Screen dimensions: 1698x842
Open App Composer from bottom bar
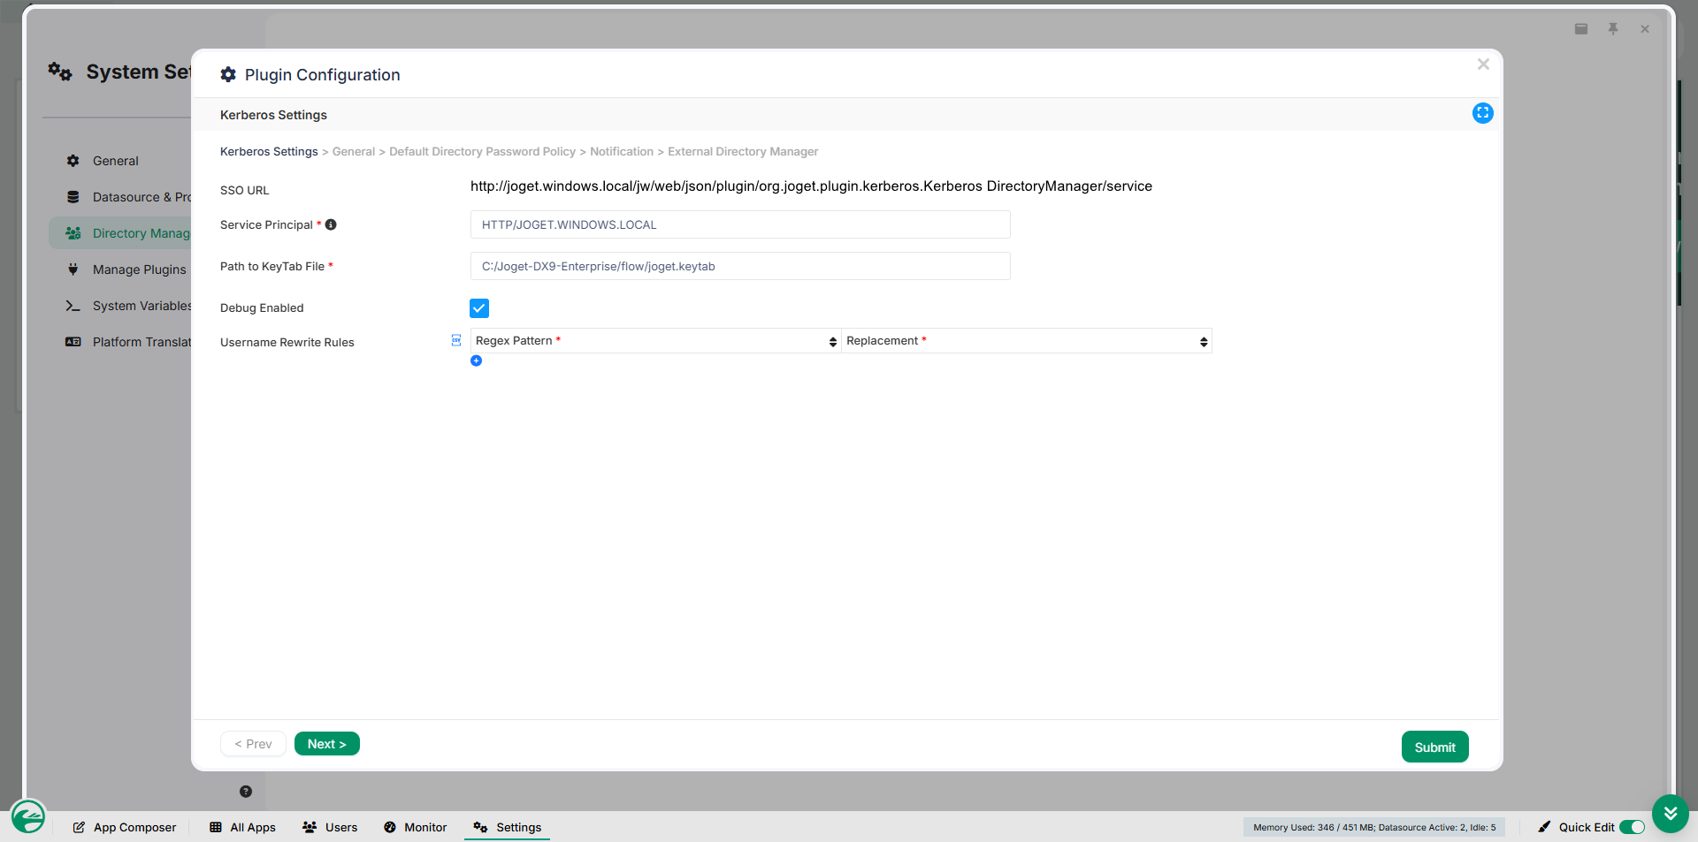point(125,827)
